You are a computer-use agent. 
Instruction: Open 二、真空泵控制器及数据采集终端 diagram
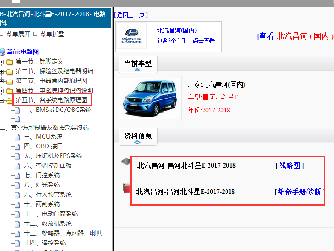click(x=44, y=128)
